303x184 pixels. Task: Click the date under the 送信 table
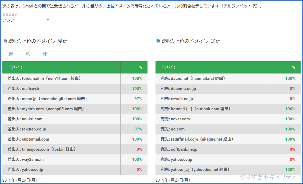tap(173, 180)
